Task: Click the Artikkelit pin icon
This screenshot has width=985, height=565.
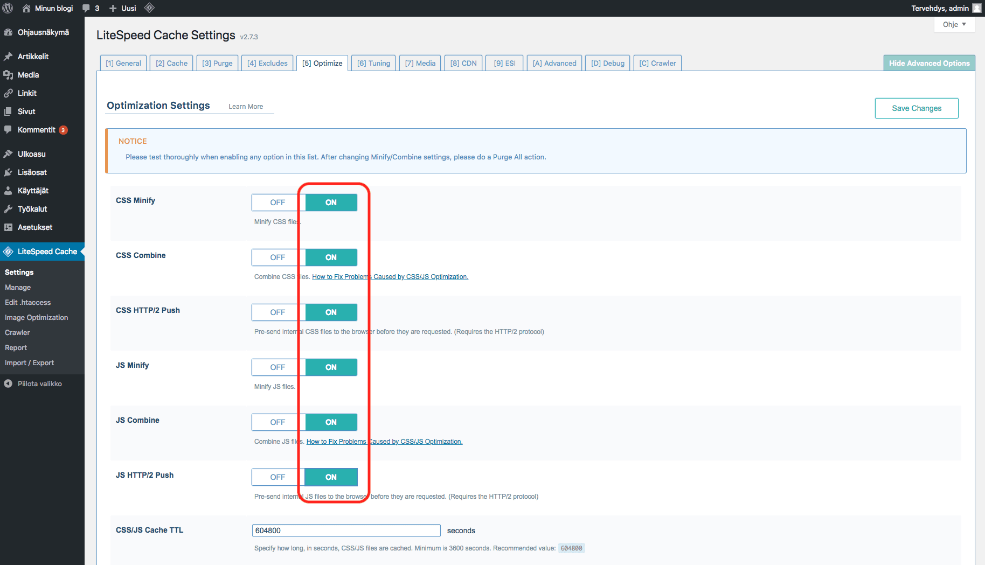Action: click(x=8, y=57)
